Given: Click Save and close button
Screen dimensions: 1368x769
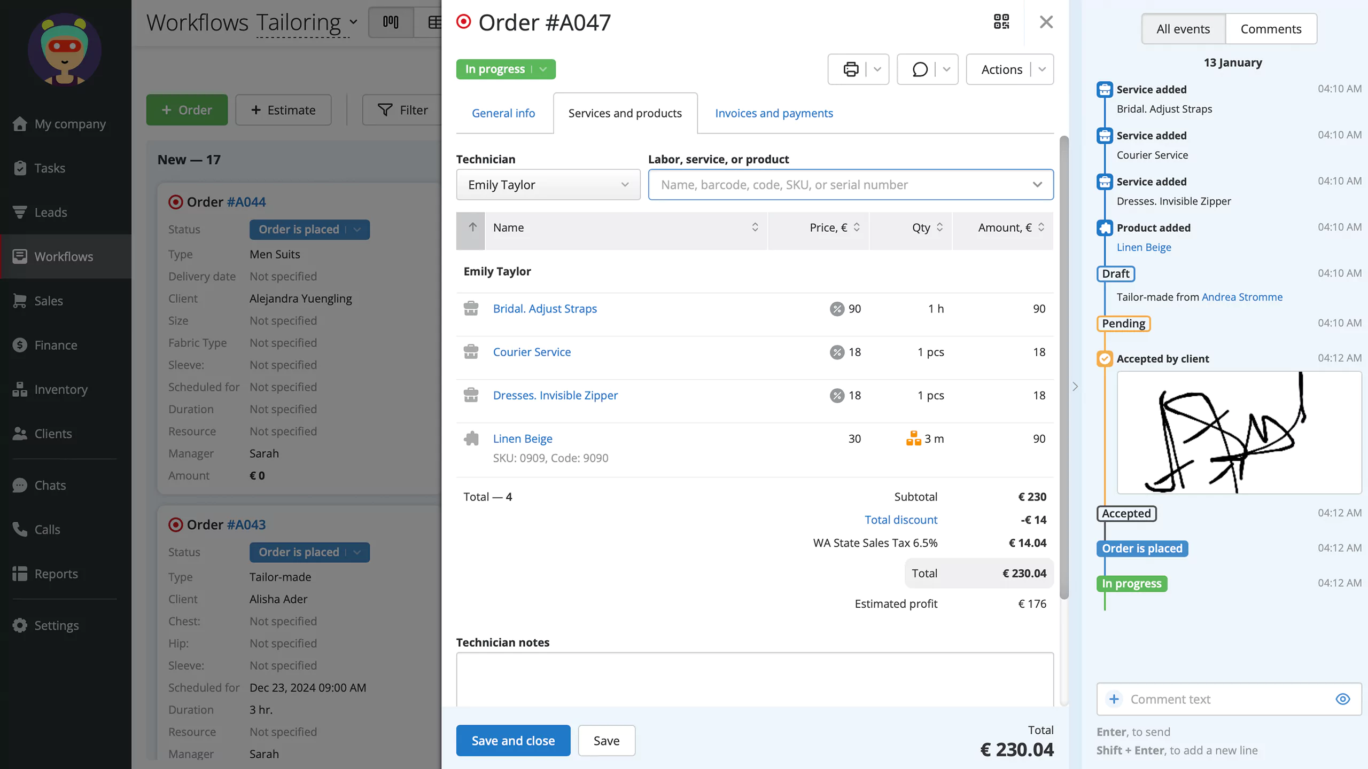Looking at the screenshot, I should [x=513, y=741].
